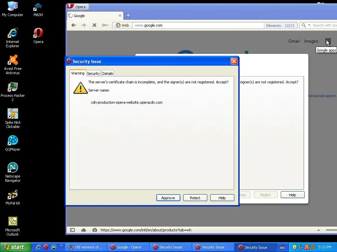
Task: Click the www.google.com address field
Action: pos(198,25)
